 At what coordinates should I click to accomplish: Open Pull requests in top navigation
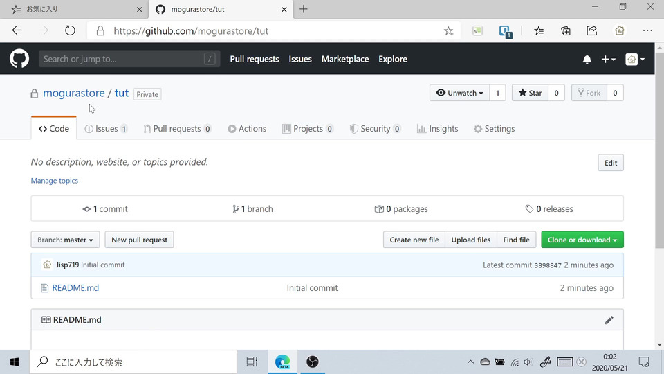pyautogui.click(x=255, y=59)
